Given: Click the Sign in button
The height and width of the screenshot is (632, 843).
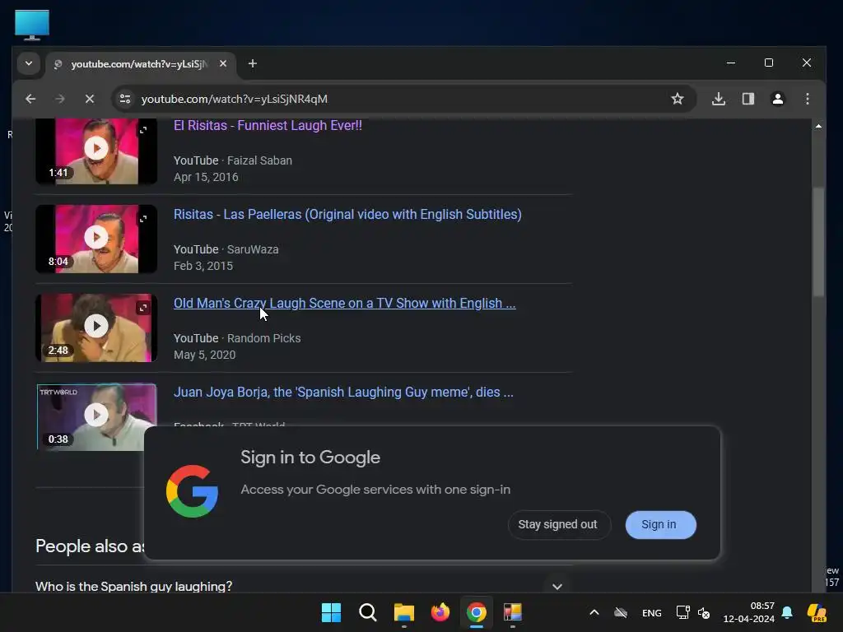Looking at the screenshot, I should [660, 524].
